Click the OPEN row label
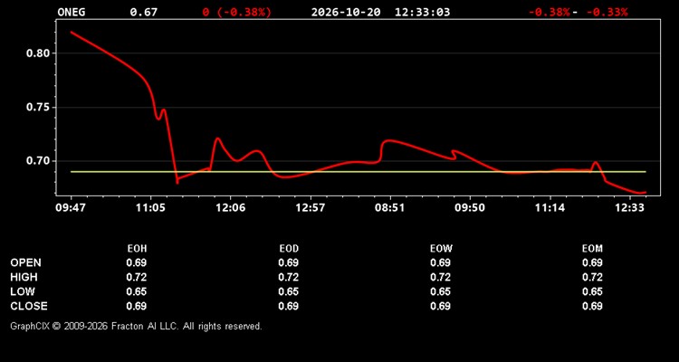 tap(26, 262)
